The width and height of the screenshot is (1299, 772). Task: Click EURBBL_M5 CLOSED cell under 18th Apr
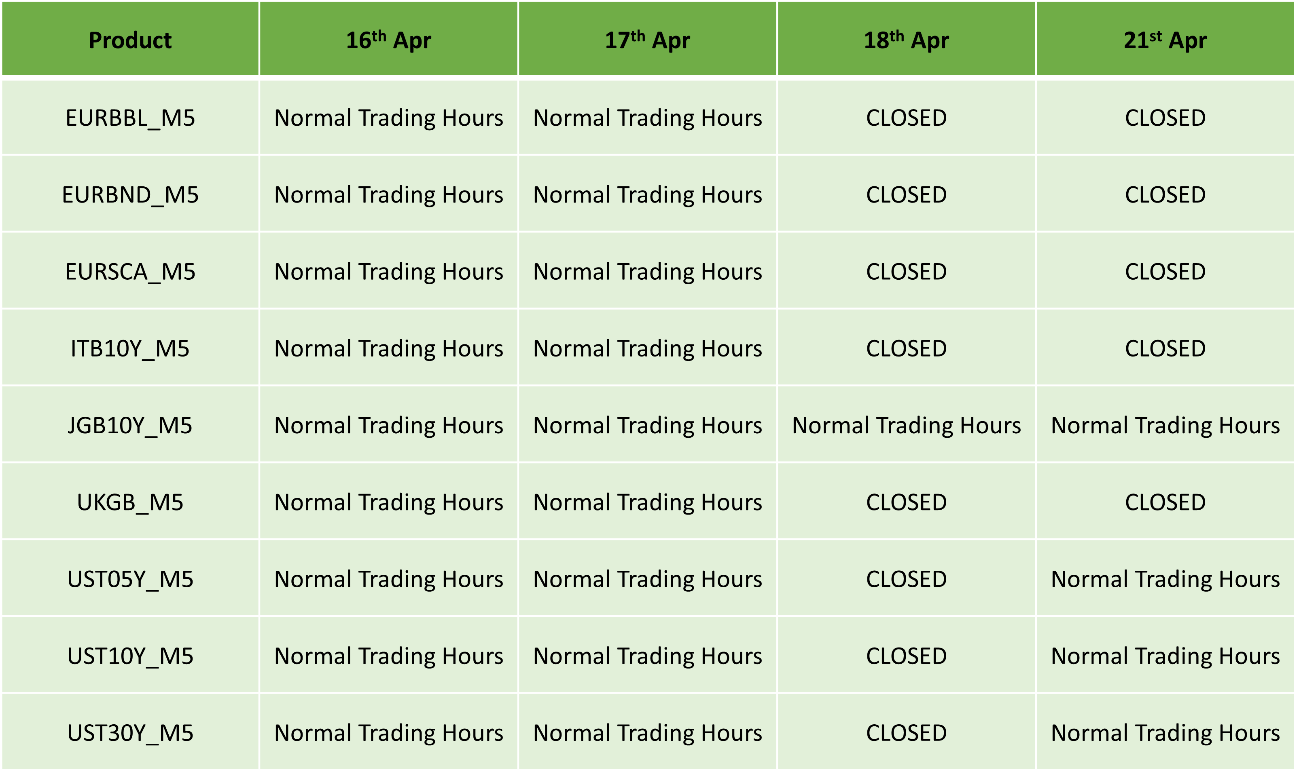pos(906,118)
